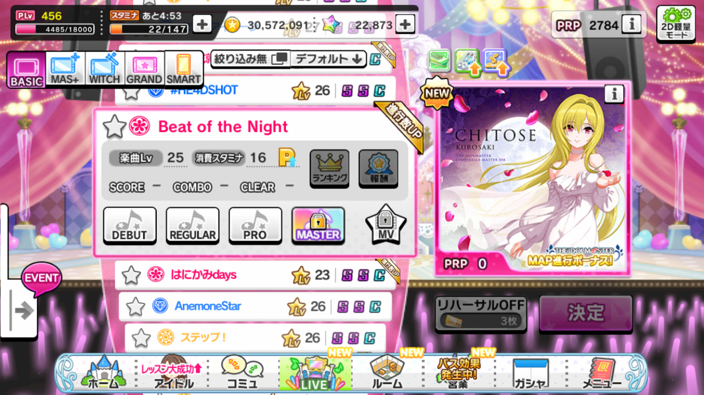The image size is (704, 395).
Task: Tap the locked MV star icon
Action: 386,225
